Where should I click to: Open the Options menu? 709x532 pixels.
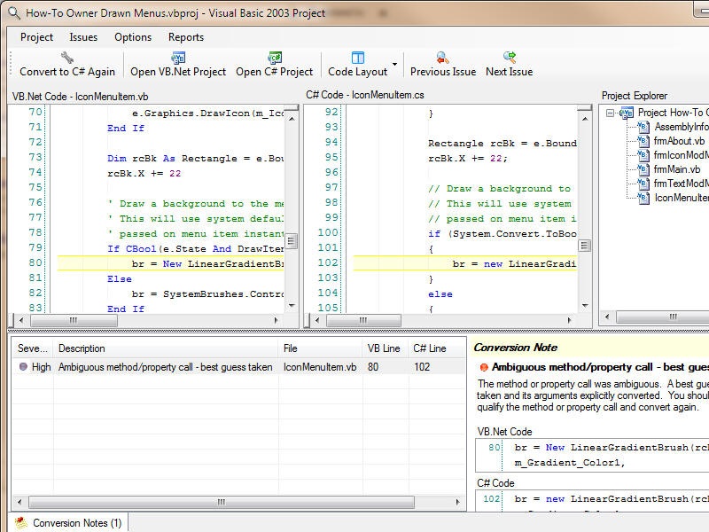[x=133, y=37]
